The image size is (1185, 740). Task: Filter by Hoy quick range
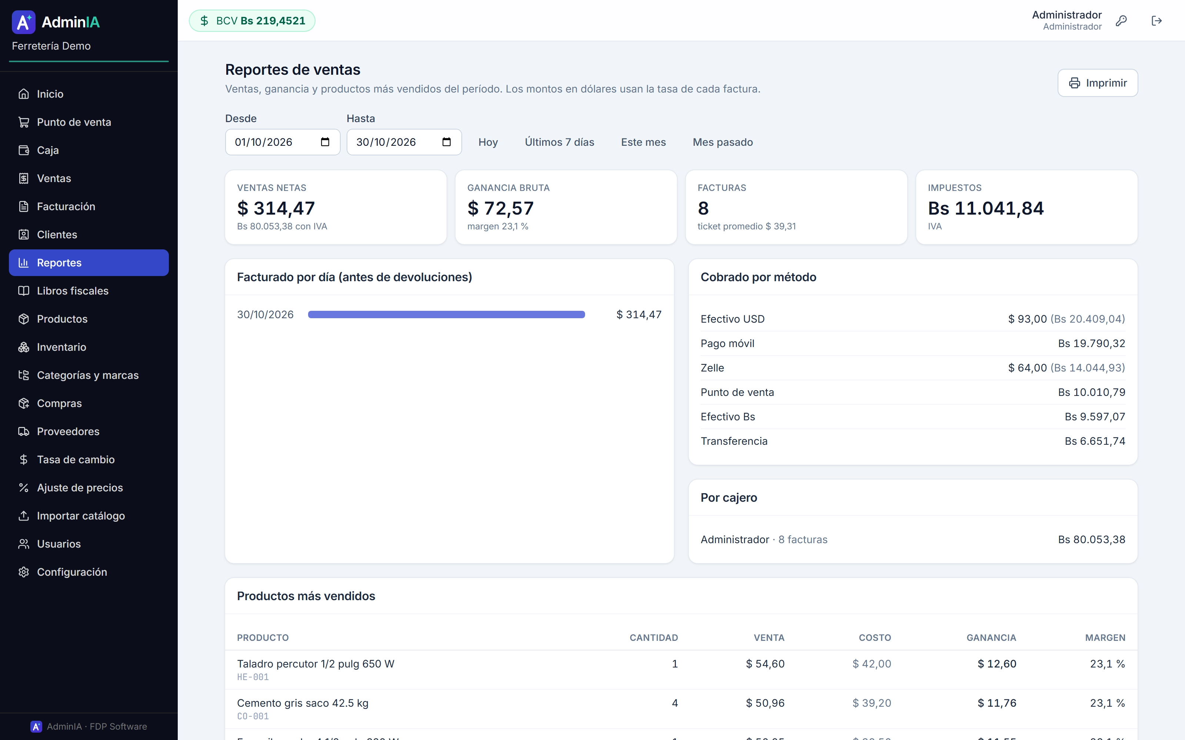pos(488,142)
